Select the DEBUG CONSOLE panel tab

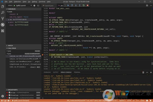(66, 72)
